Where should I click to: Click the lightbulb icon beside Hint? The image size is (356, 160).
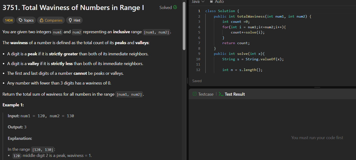70,20
